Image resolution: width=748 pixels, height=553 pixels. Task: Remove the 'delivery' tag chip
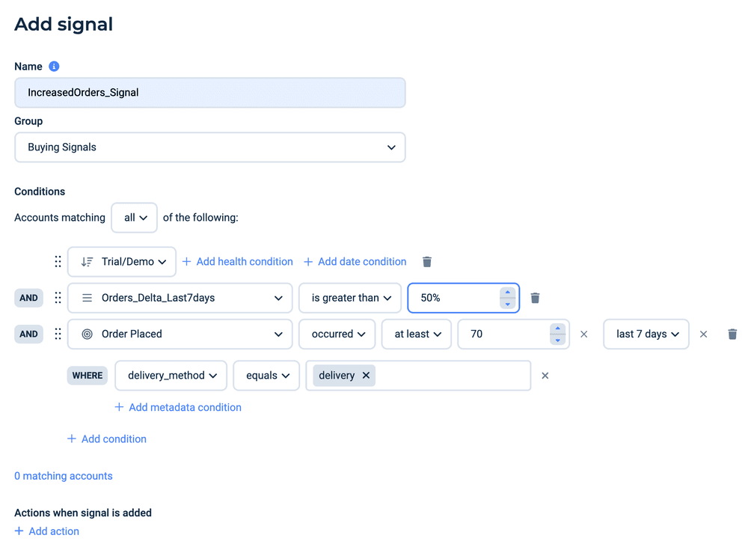(x=366, y=376)
